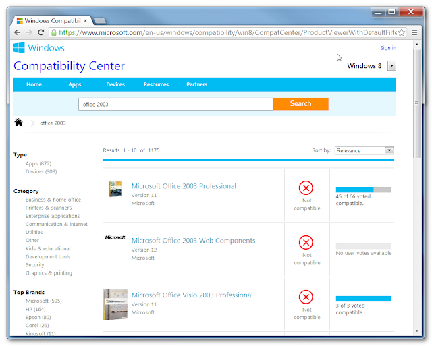Select Communication & internet category

57,224
